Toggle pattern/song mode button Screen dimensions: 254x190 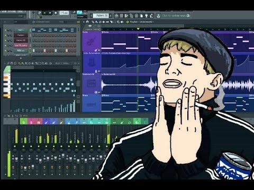39,13
